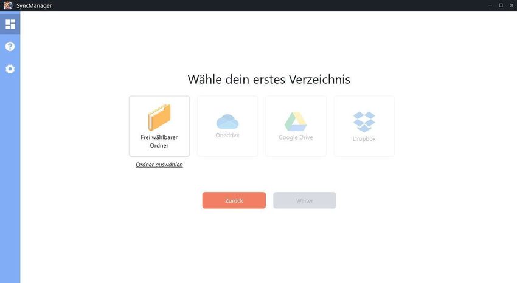Click the "Wähle dein erstes Verzeichnis" heading
517x283 pixels.
point(269,80)
